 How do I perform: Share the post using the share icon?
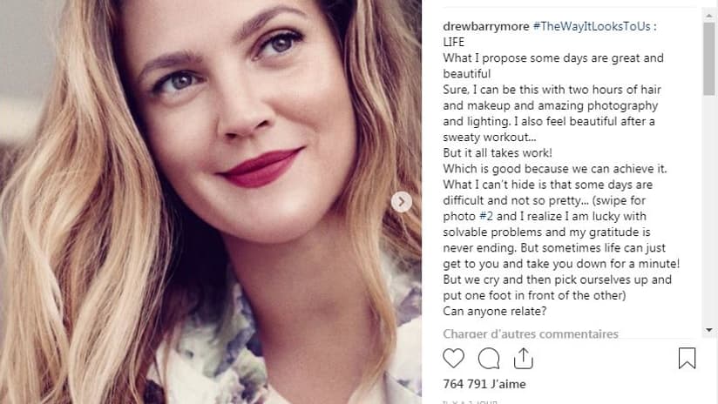tap(523, 358)
